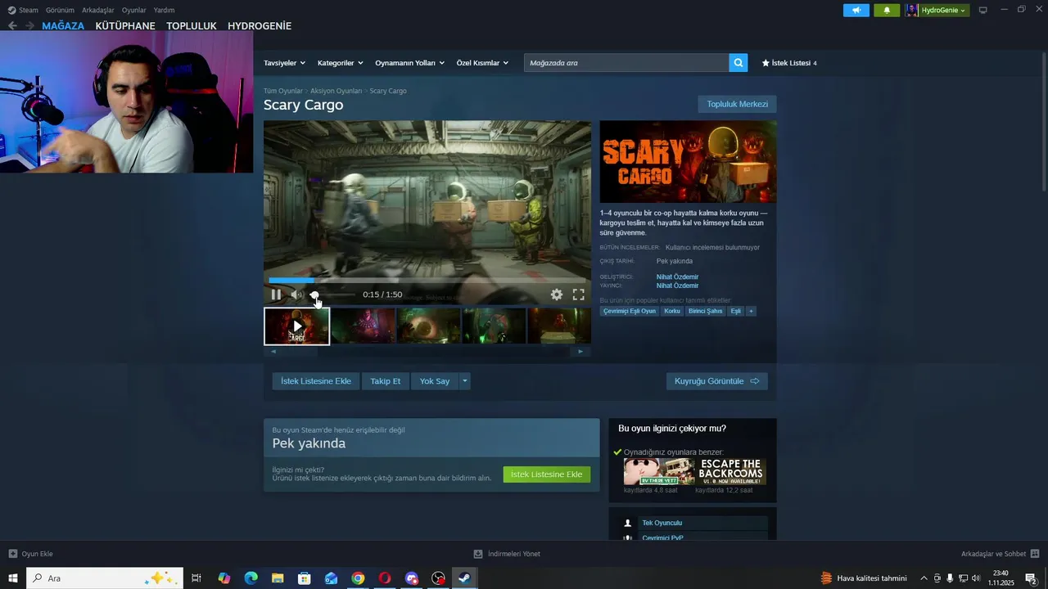Go to the KÜTÜPHANE tab

point(125,26)
